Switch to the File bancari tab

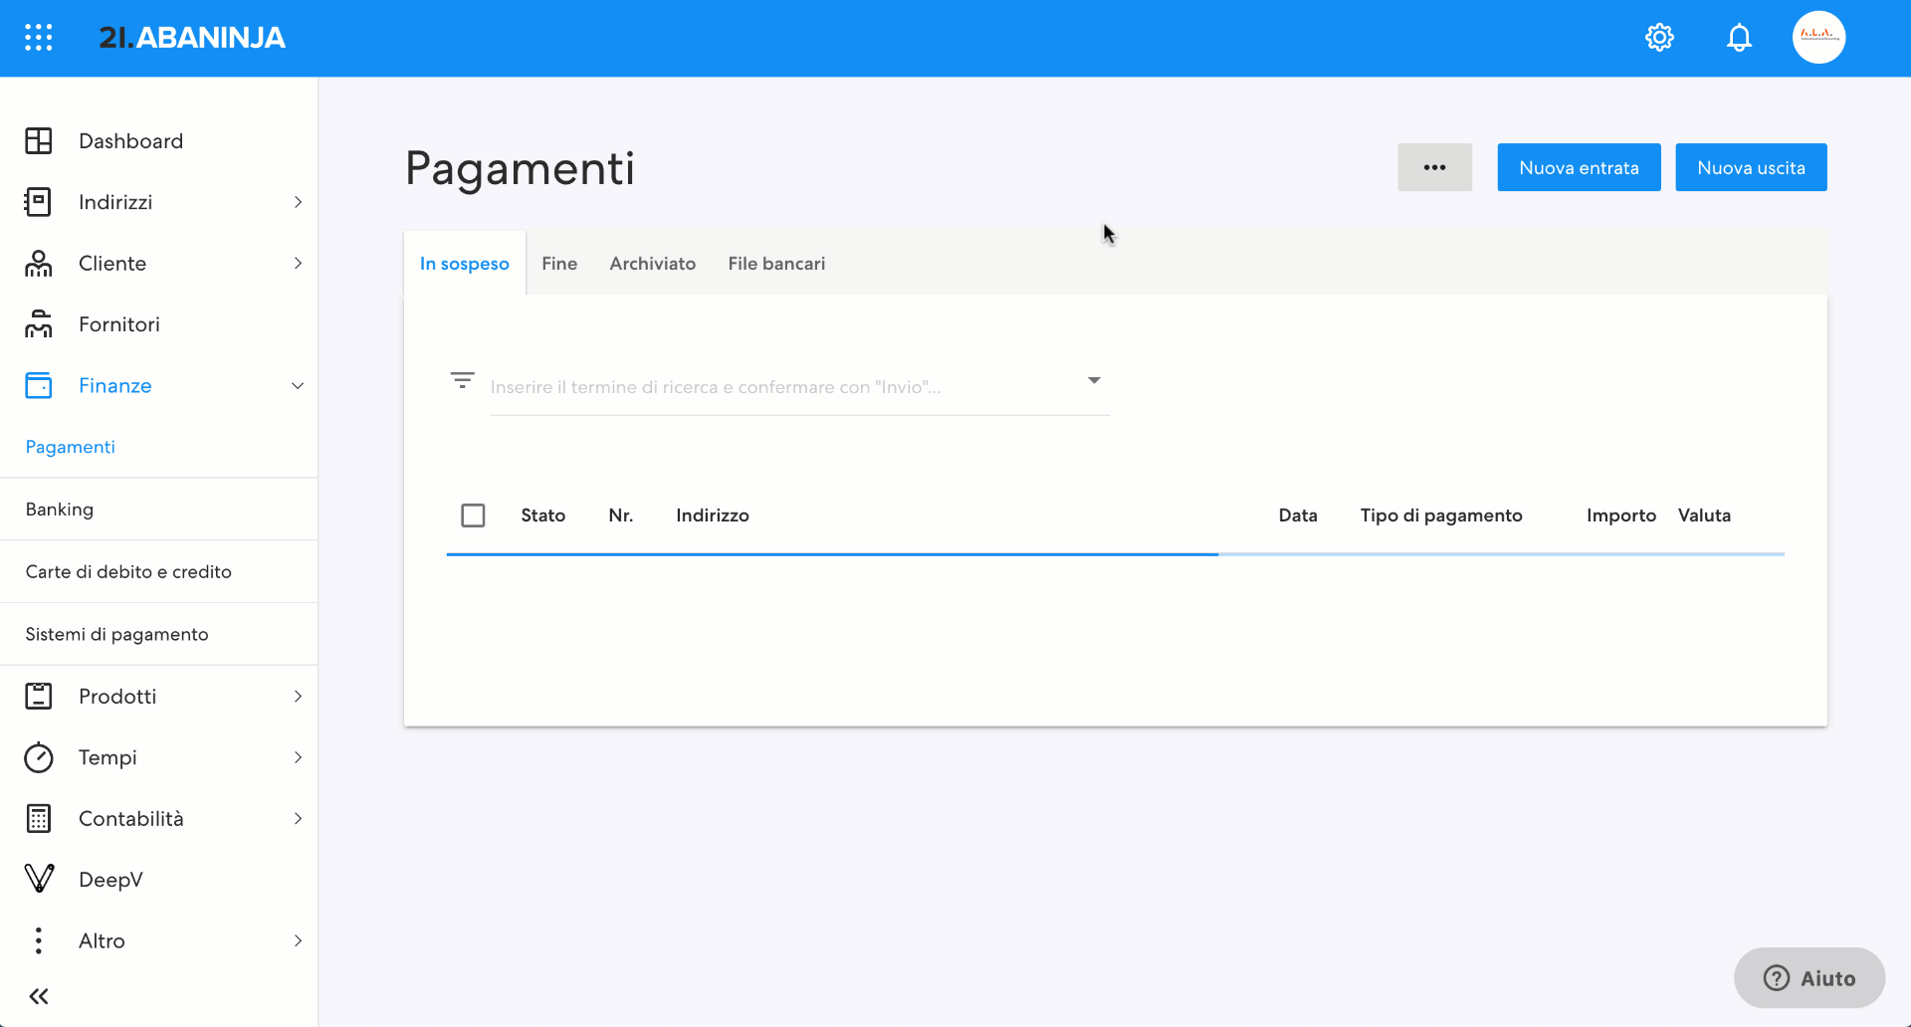pyautogui.click(x=776, y=264)
